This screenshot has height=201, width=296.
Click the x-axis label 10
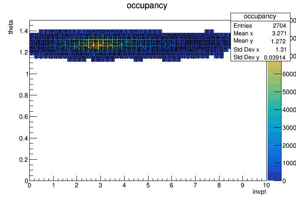click(x=266, y=185)
